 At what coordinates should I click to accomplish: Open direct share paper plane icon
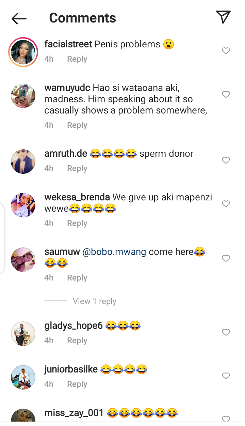[223, 17]
